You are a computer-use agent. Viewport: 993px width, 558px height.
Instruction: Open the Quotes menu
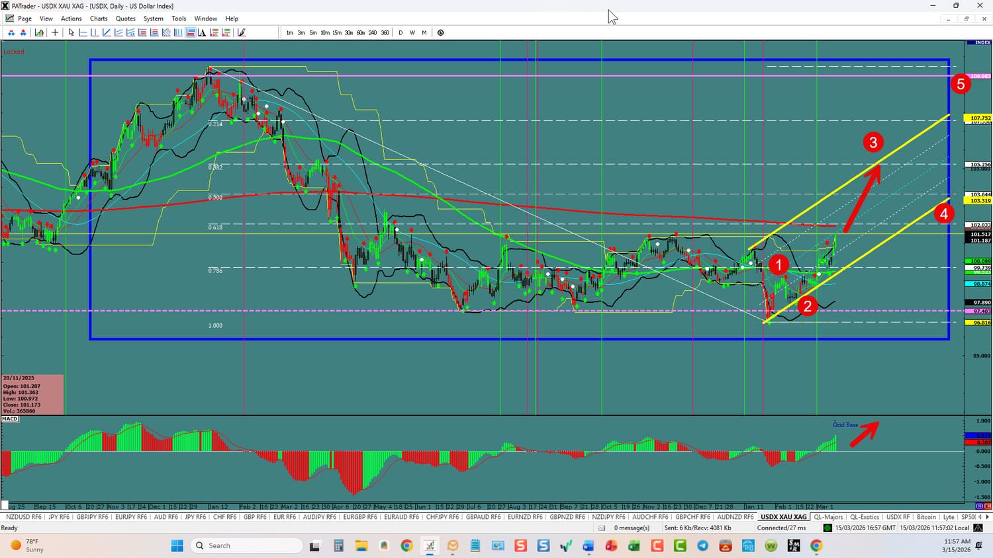pyautogui.click(x=126, y=19)
